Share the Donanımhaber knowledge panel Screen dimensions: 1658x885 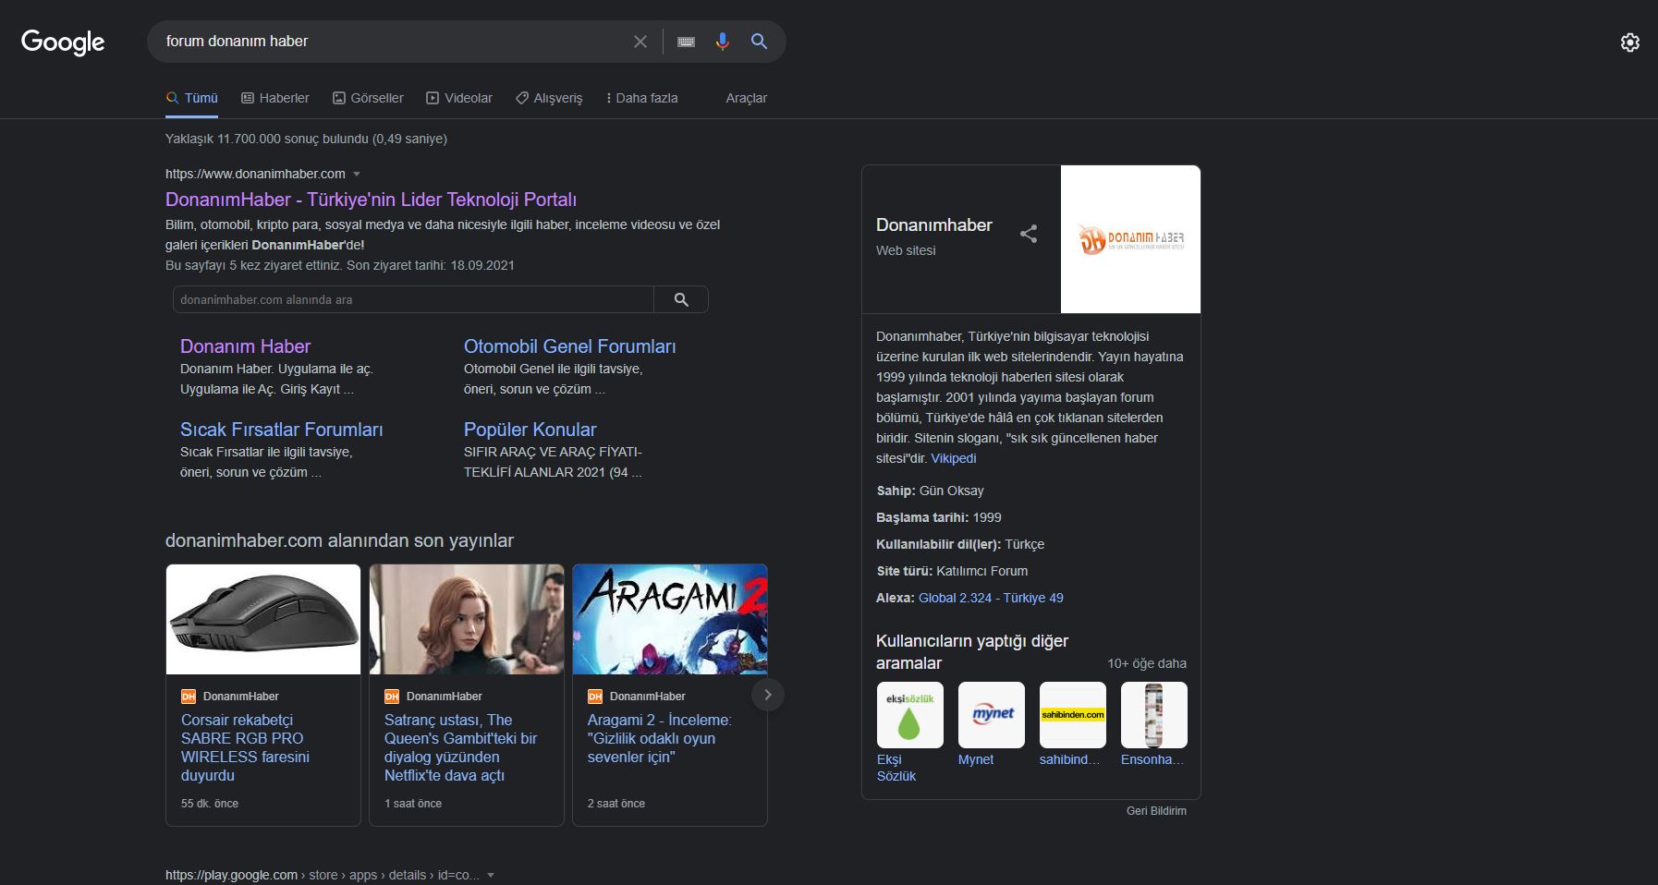coord(1029,234)
